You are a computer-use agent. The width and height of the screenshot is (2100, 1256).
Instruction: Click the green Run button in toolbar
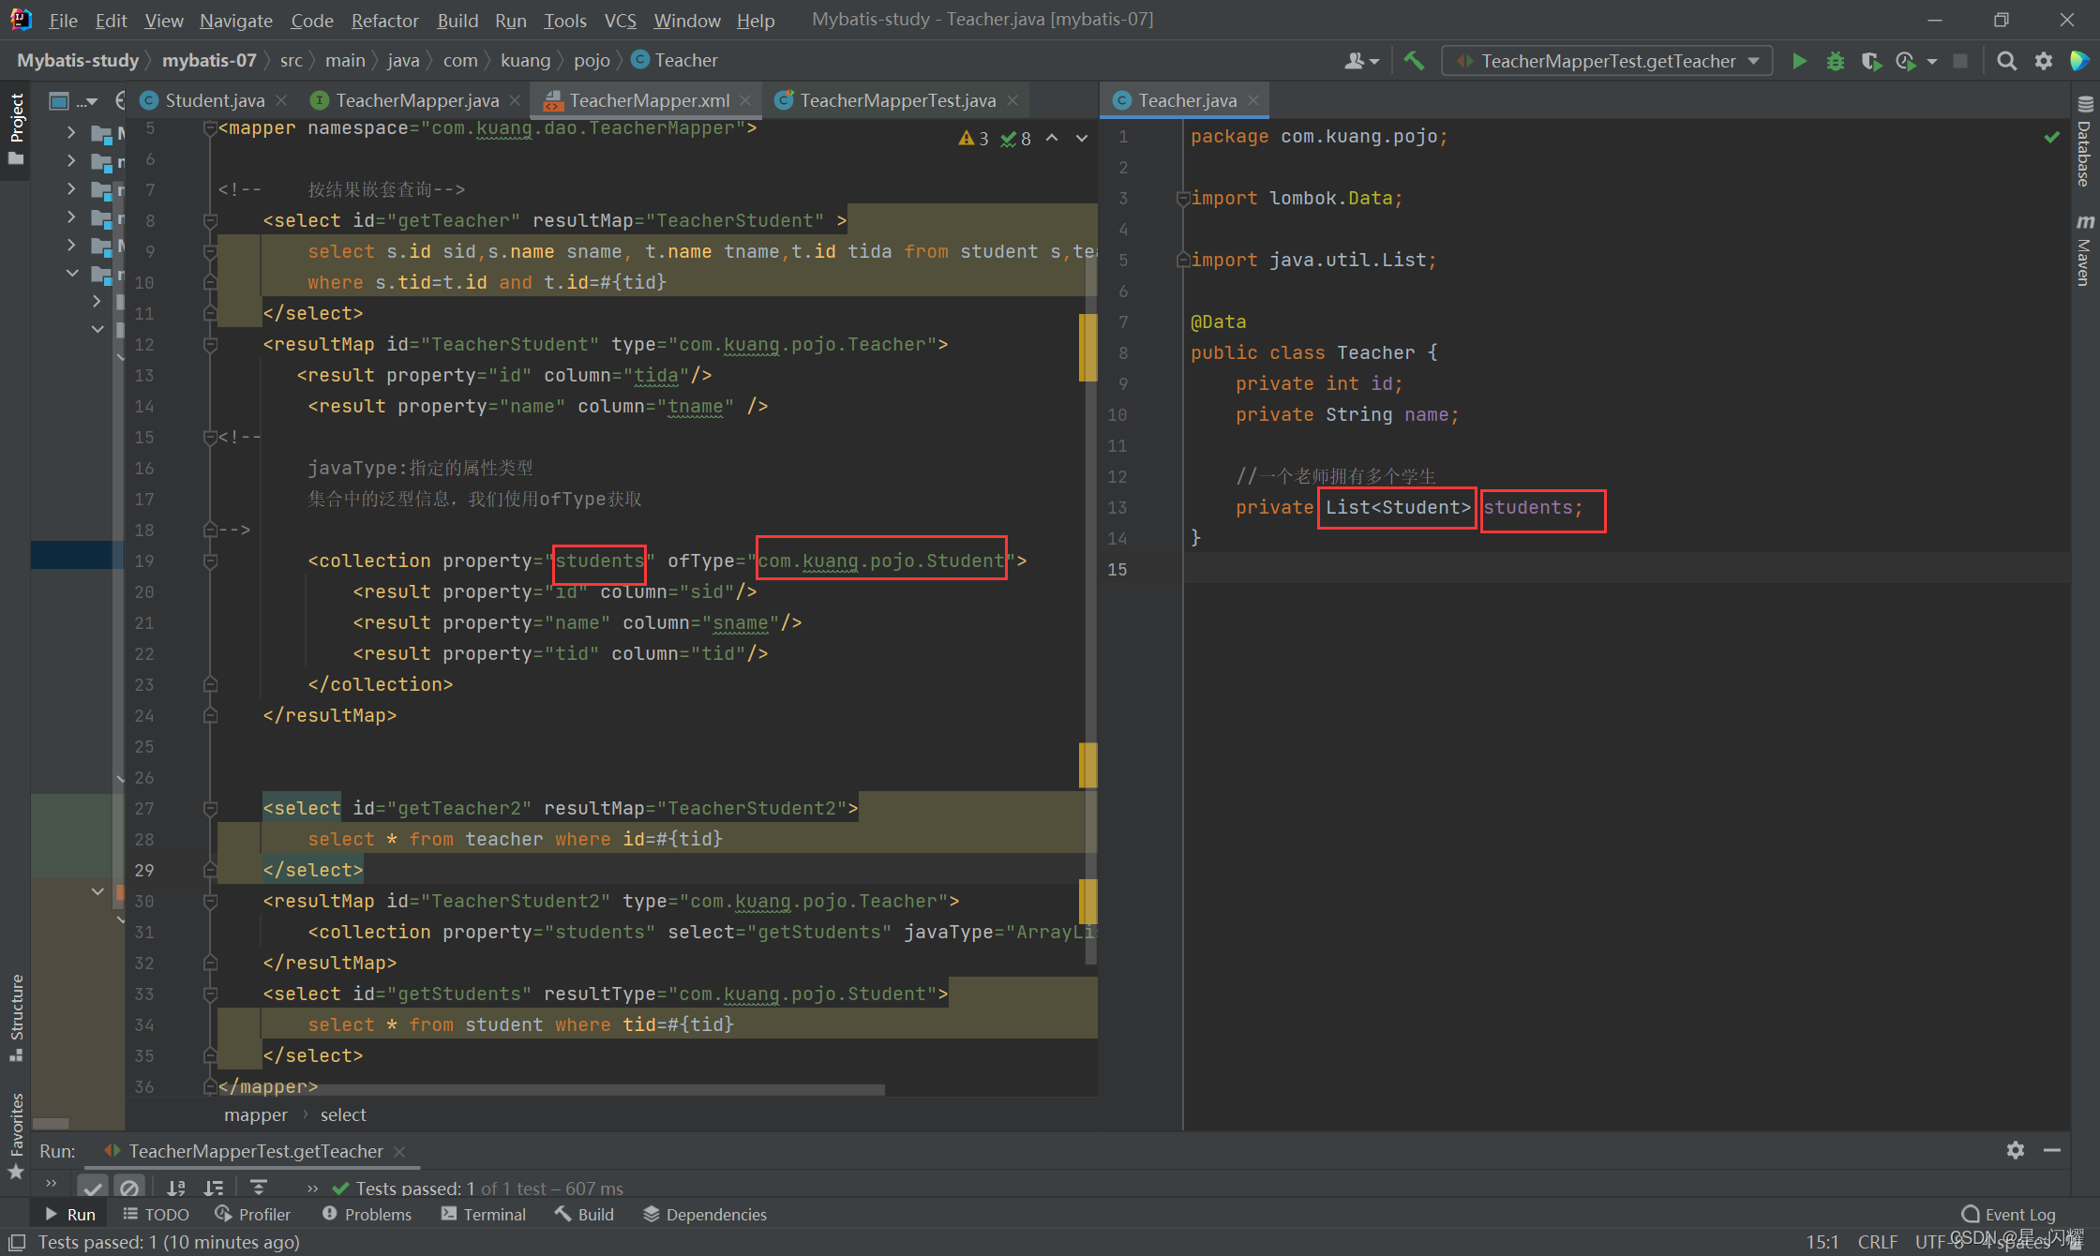pos(1799,61)
